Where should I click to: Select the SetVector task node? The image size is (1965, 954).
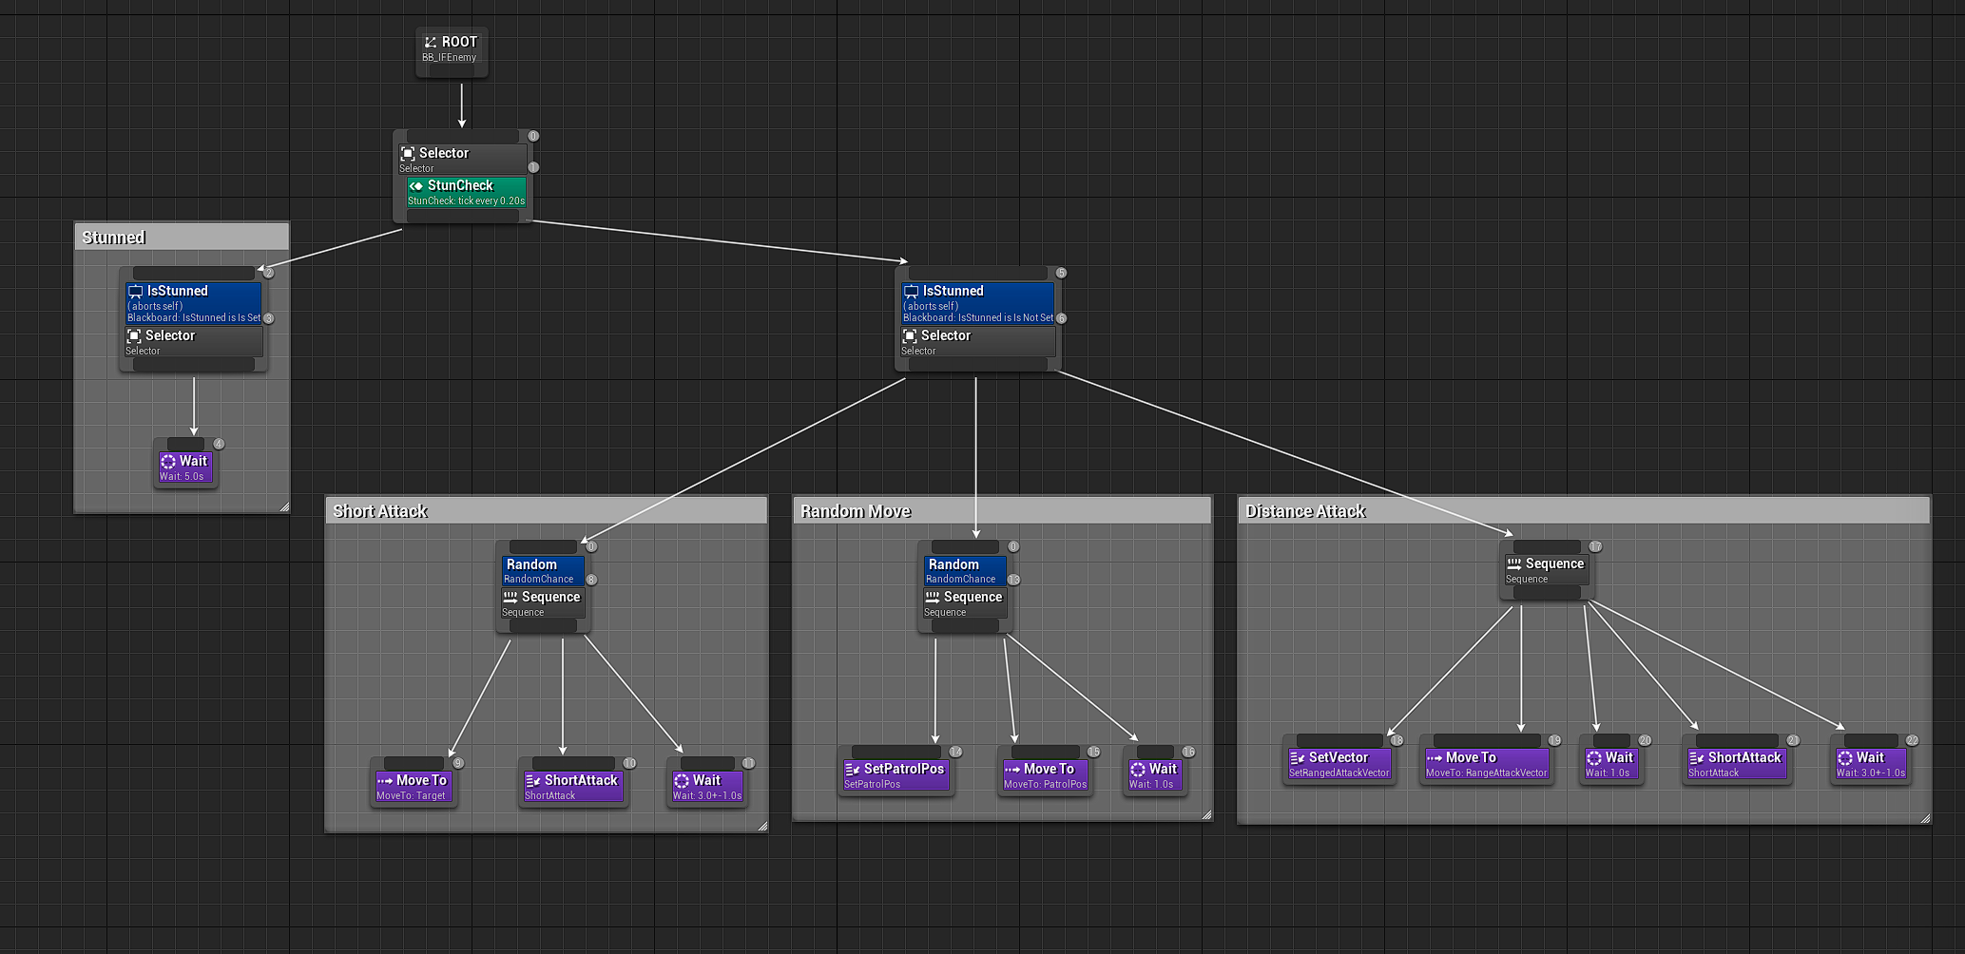click(x=1339, y=763)
